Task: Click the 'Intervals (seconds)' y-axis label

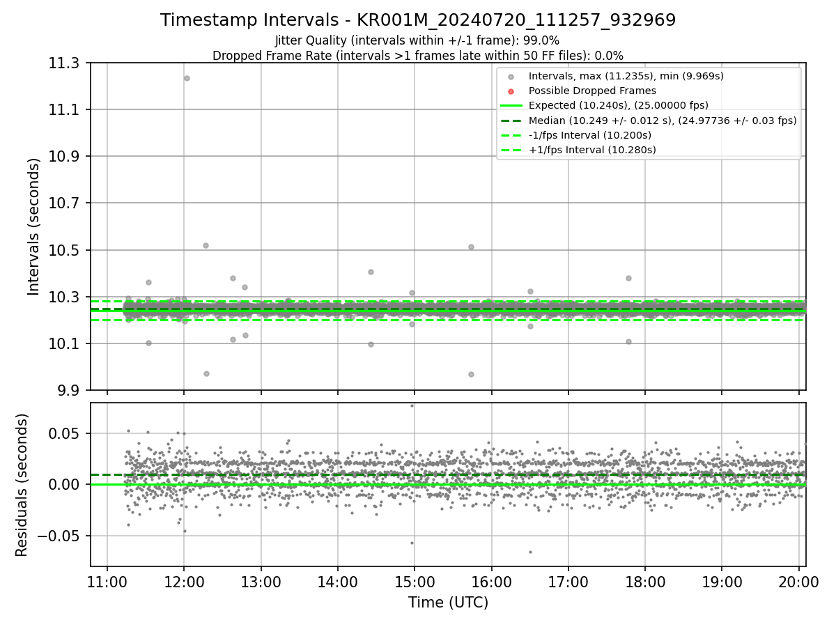Action: pyautogui.click(x=33, y=226)
